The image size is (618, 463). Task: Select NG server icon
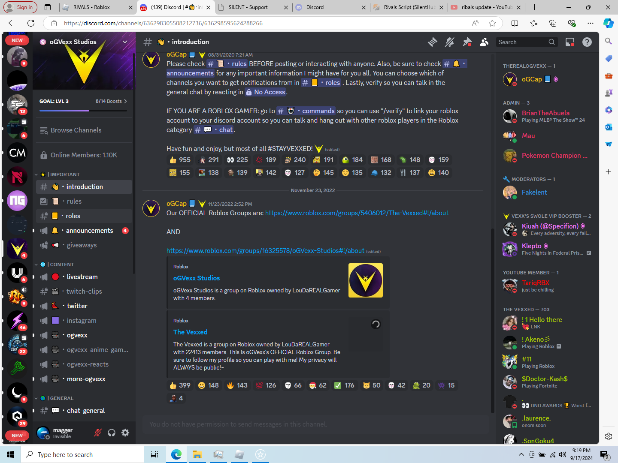coord(17,201)
